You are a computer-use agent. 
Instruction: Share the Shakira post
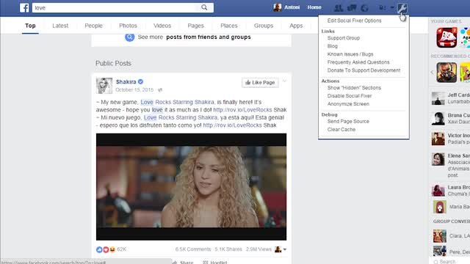pos(183,263)
